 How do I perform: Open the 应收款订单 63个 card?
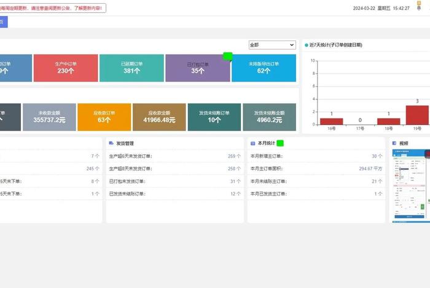point(104,117)
